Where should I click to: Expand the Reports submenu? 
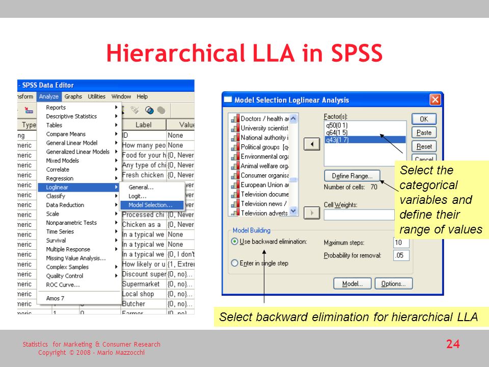click(78, 108)
